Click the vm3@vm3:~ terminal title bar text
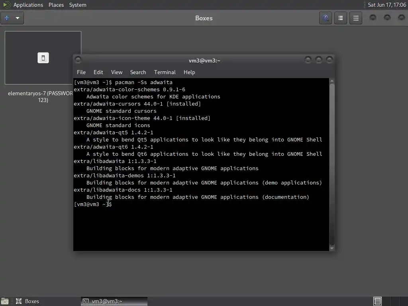The height and width of the screenshot is (306, 408). tap(204, 61)
